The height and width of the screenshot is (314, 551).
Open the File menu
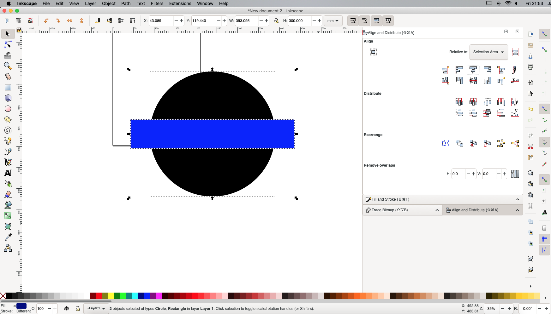point(46,3)
